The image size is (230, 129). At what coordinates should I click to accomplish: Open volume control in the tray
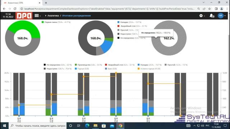[x=203, y=126]
